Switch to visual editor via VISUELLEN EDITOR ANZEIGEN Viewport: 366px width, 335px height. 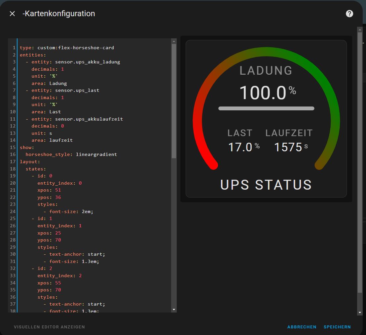(49, 327)
